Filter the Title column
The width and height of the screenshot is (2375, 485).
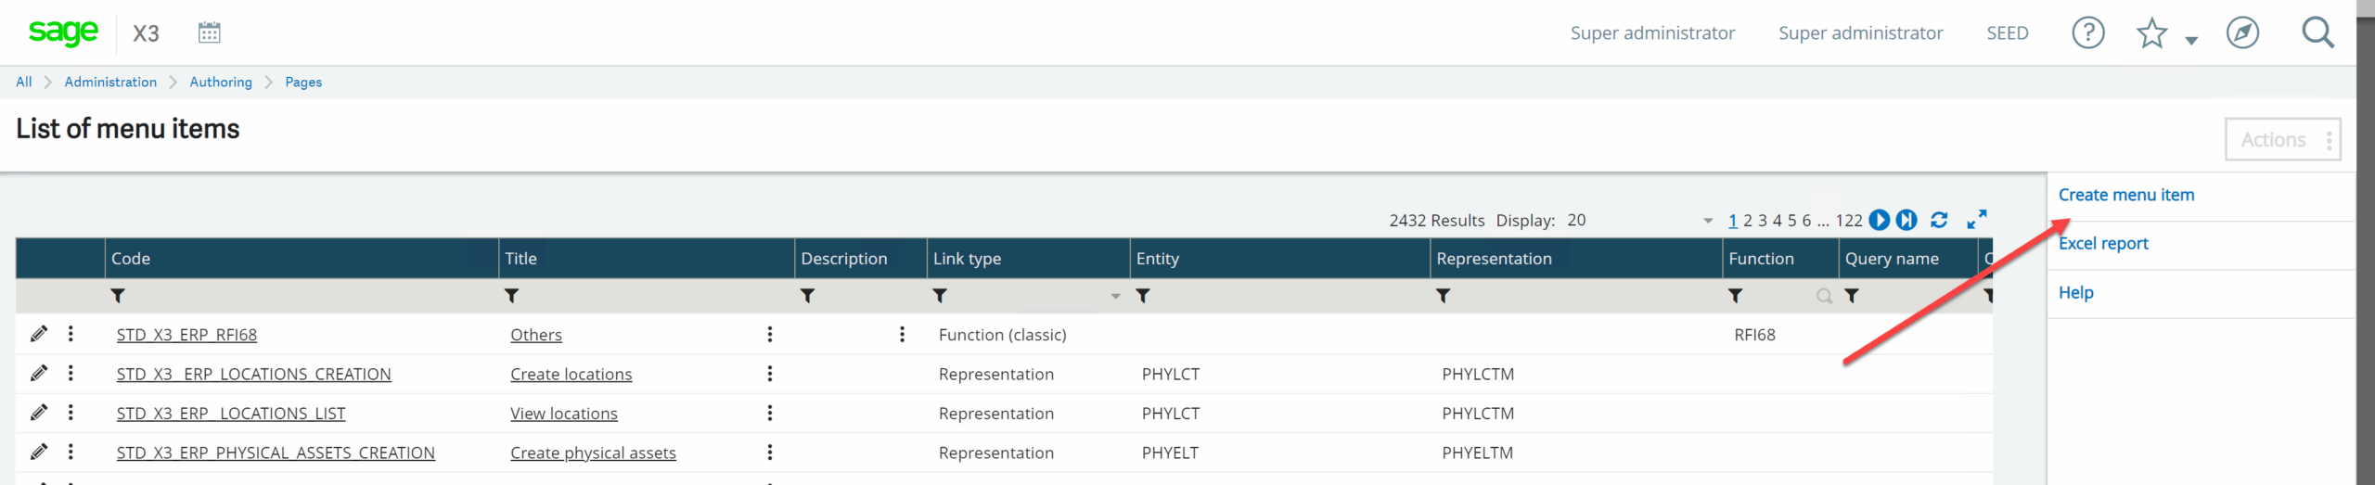click(x=511, y=296)
